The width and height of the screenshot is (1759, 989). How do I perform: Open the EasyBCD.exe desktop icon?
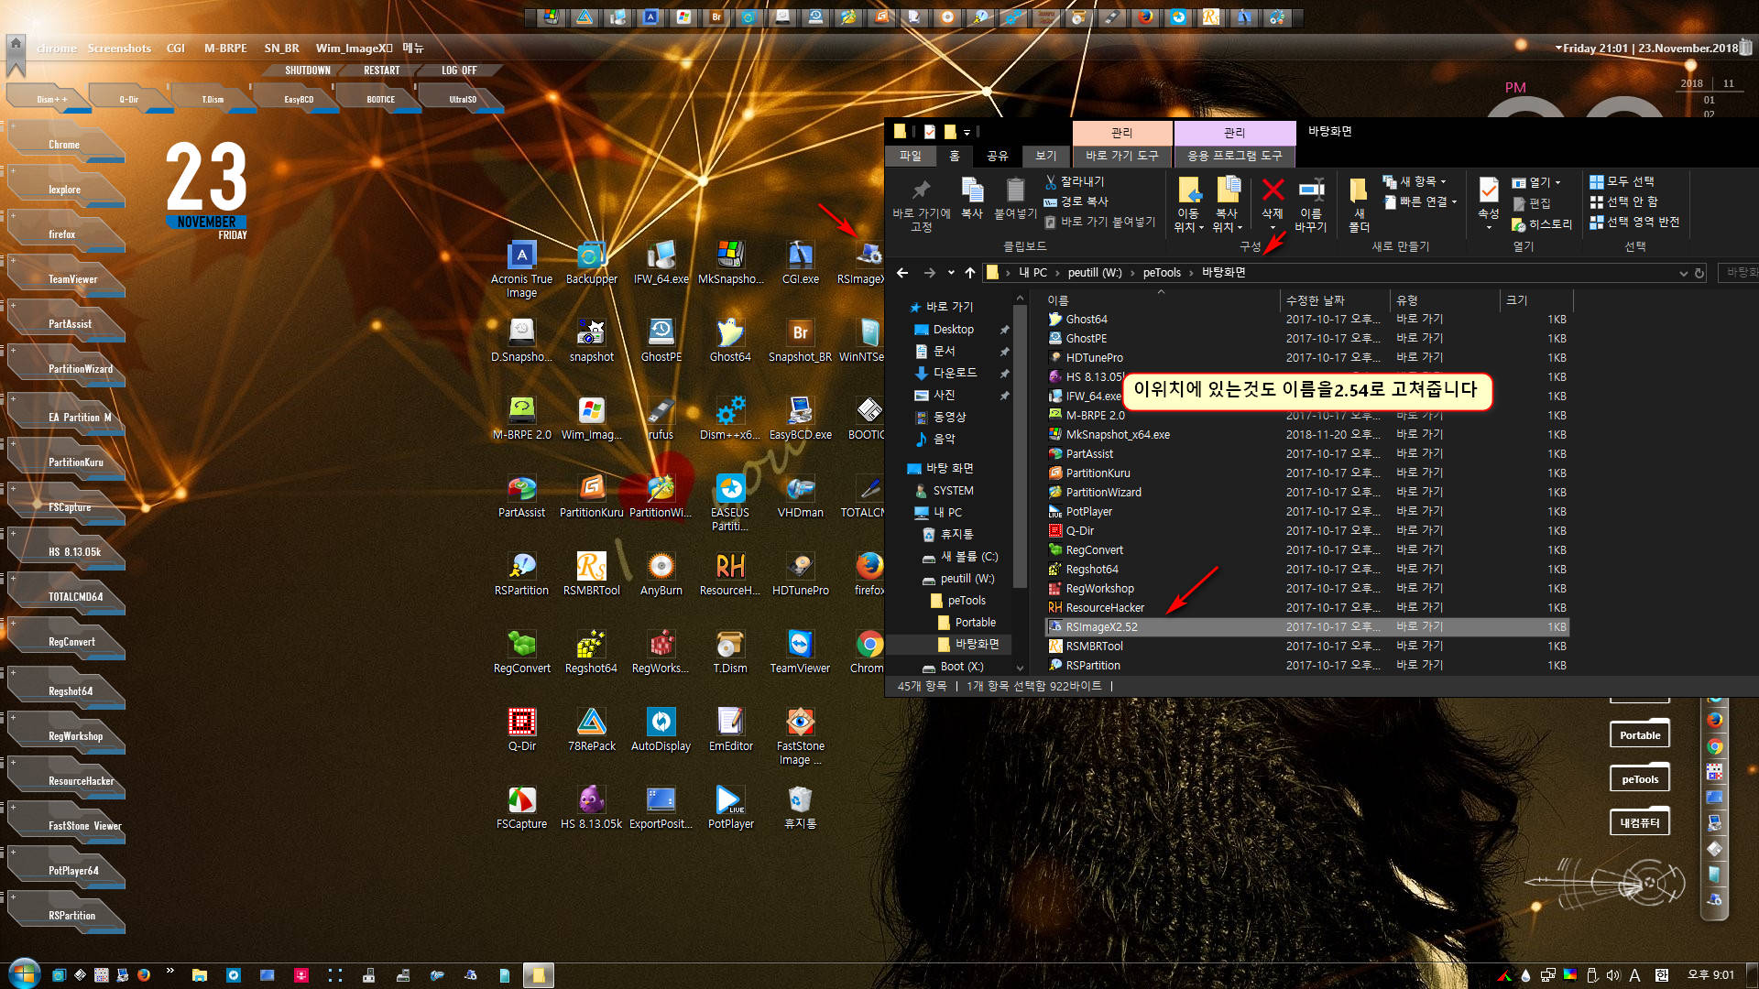800,418
